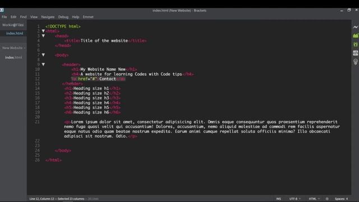Open the New Website project dropdown
Image resolution: width=359 pixels, height=202 pixels.
(13, 48)
